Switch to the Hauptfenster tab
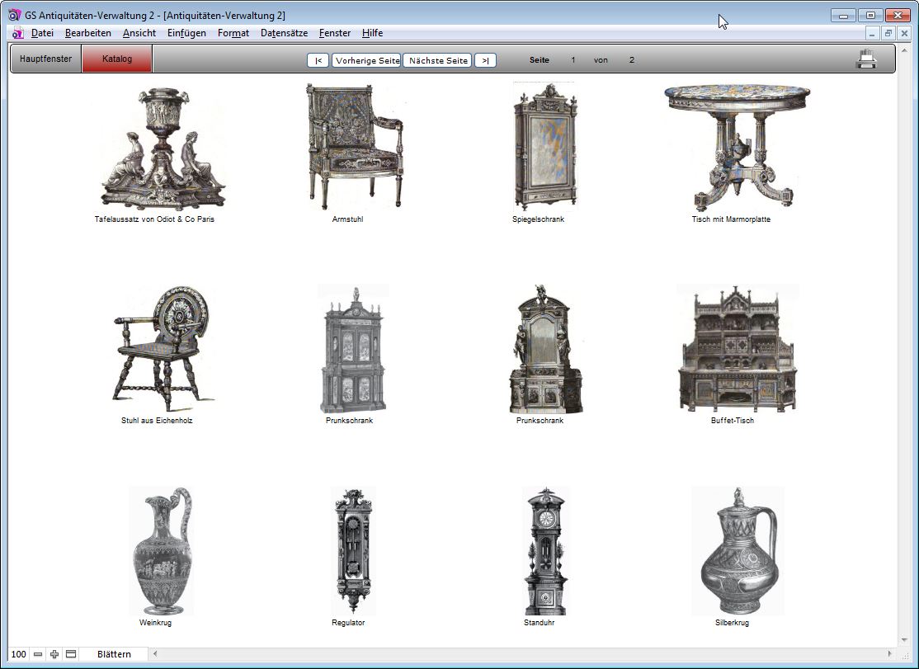 (x=46, y=59)
